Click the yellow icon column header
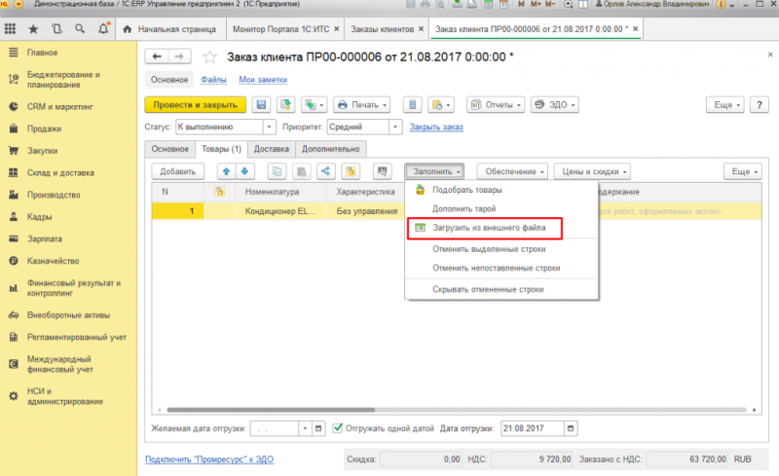This screenshot has width=779, height=476. (x=219, y=192)
